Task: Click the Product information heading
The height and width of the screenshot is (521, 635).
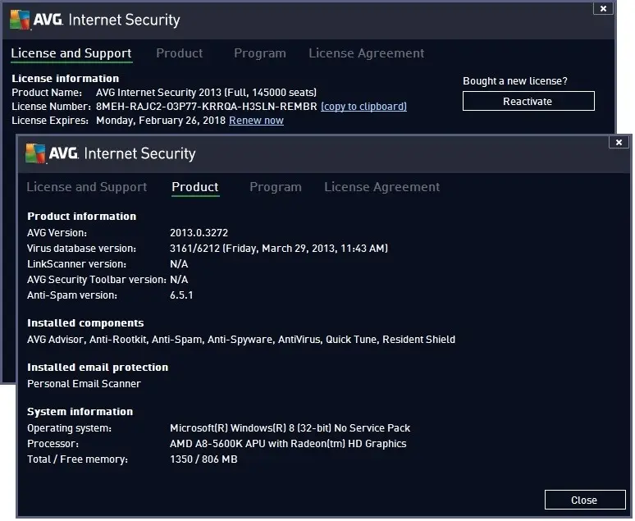Action: pos(81,217)
